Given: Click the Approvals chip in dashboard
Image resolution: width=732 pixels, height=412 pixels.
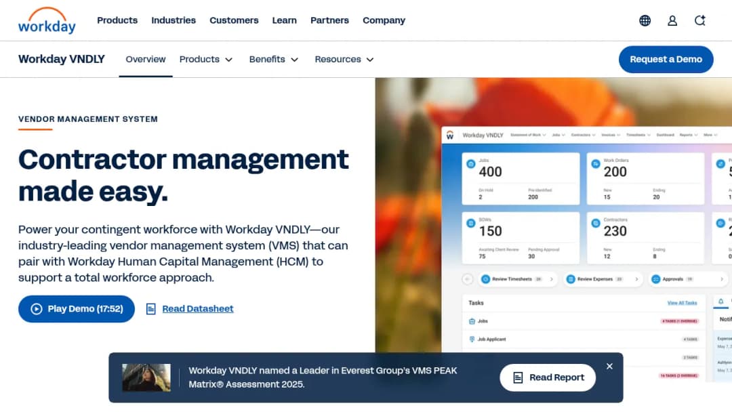Looking at the screenshot, I should (x=688, y=279).
